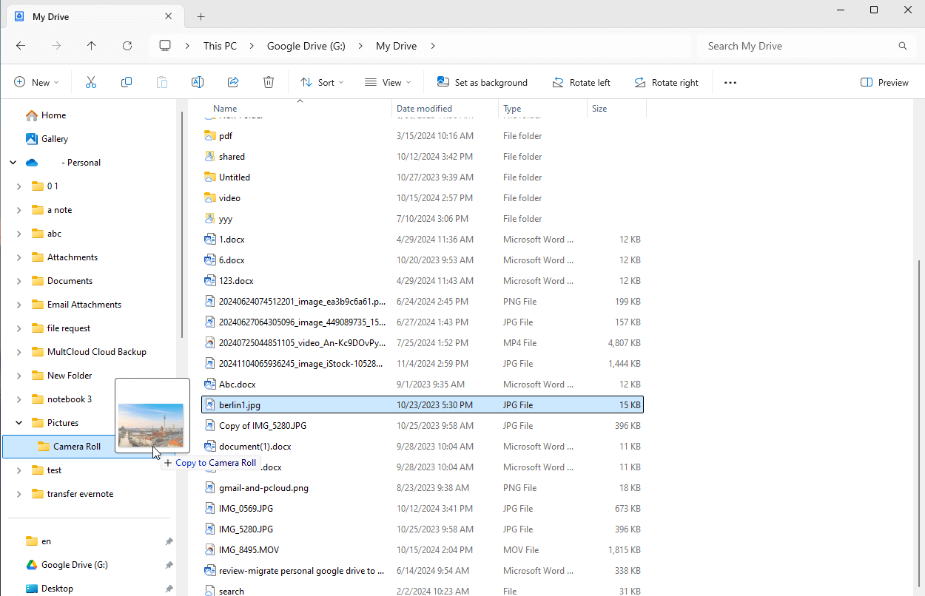
Task: Click the Share icon in toolbar
Action: pyautogui.click(x=233, y=83)
